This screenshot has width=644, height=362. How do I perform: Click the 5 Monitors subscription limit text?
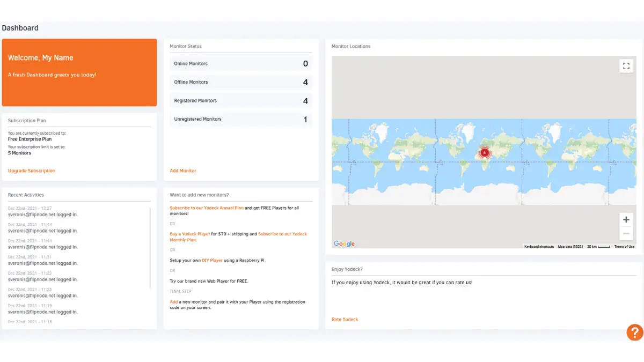coord(19,153)
